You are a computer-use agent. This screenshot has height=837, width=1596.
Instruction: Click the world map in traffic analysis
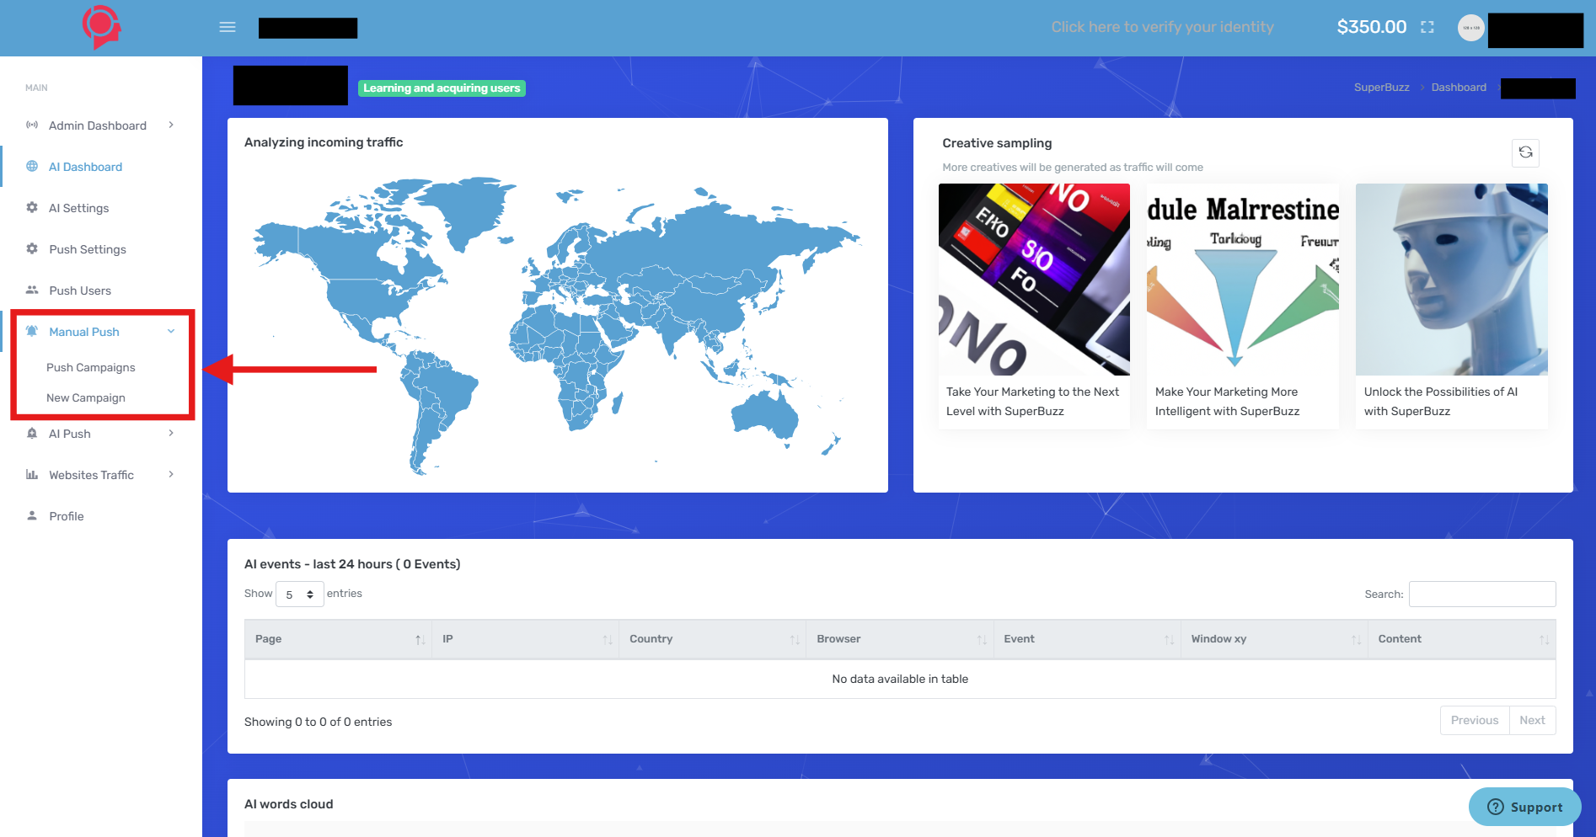click(x=557, y=325)
